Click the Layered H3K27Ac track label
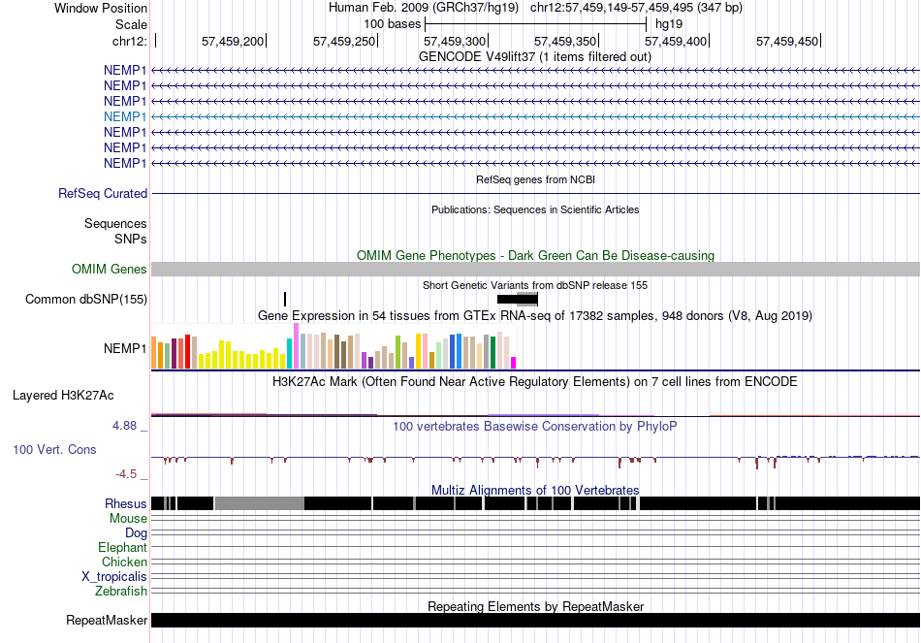This screenshot has height=643, width=921. (63, 395)
